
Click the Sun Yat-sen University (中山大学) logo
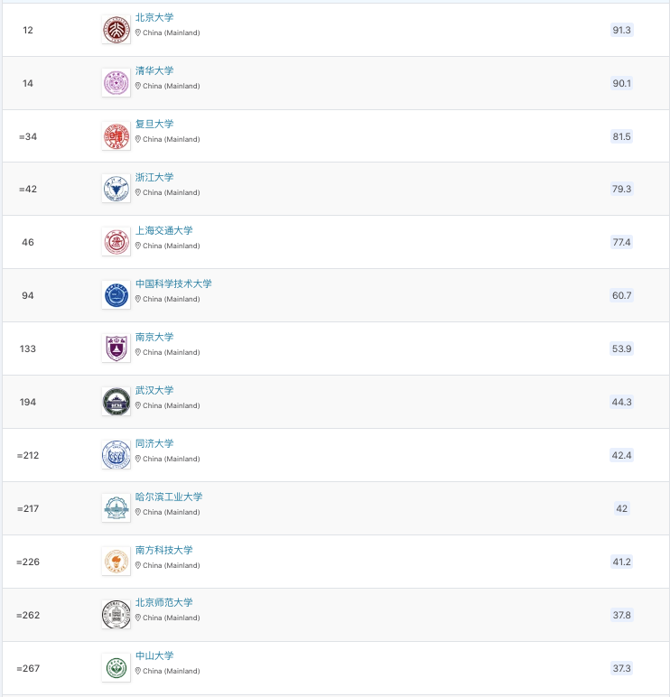click(116, 668)
